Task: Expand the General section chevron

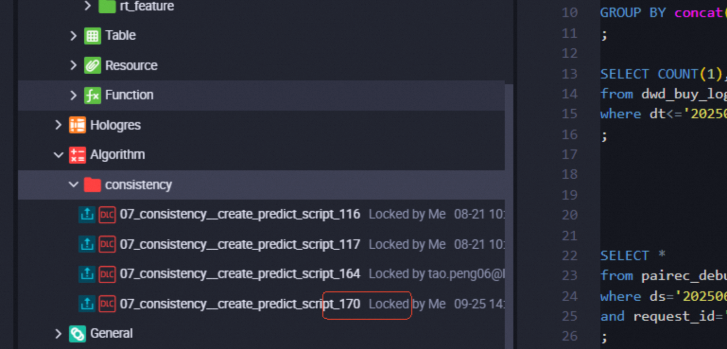Action: (x=58, y=333)
